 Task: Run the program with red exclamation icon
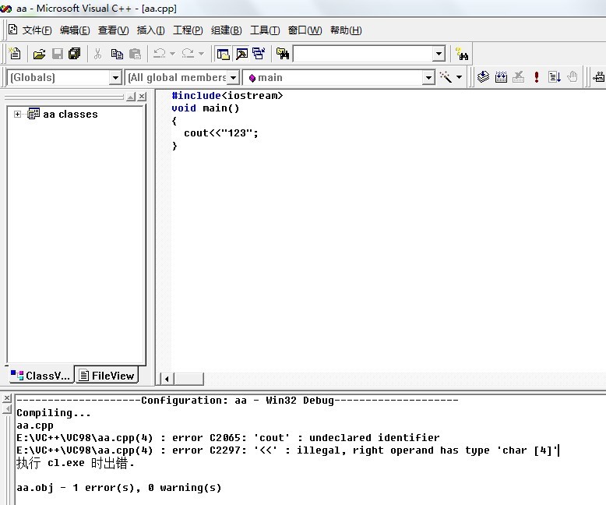[x=537, y=77]
